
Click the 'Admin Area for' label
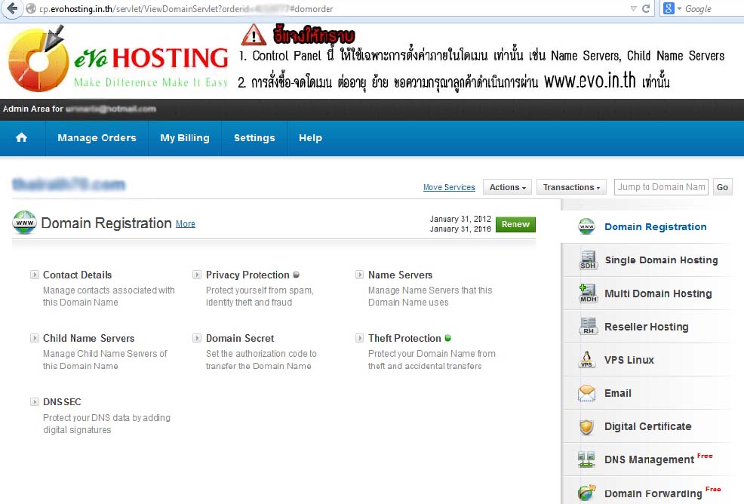coord(32,109)
